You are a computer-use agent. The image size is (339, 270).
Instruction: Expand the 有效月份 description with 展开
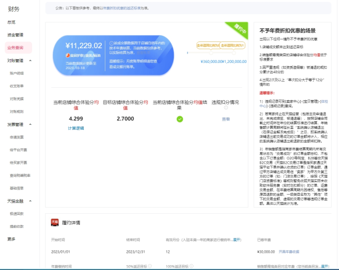click(x=237, y=240)
